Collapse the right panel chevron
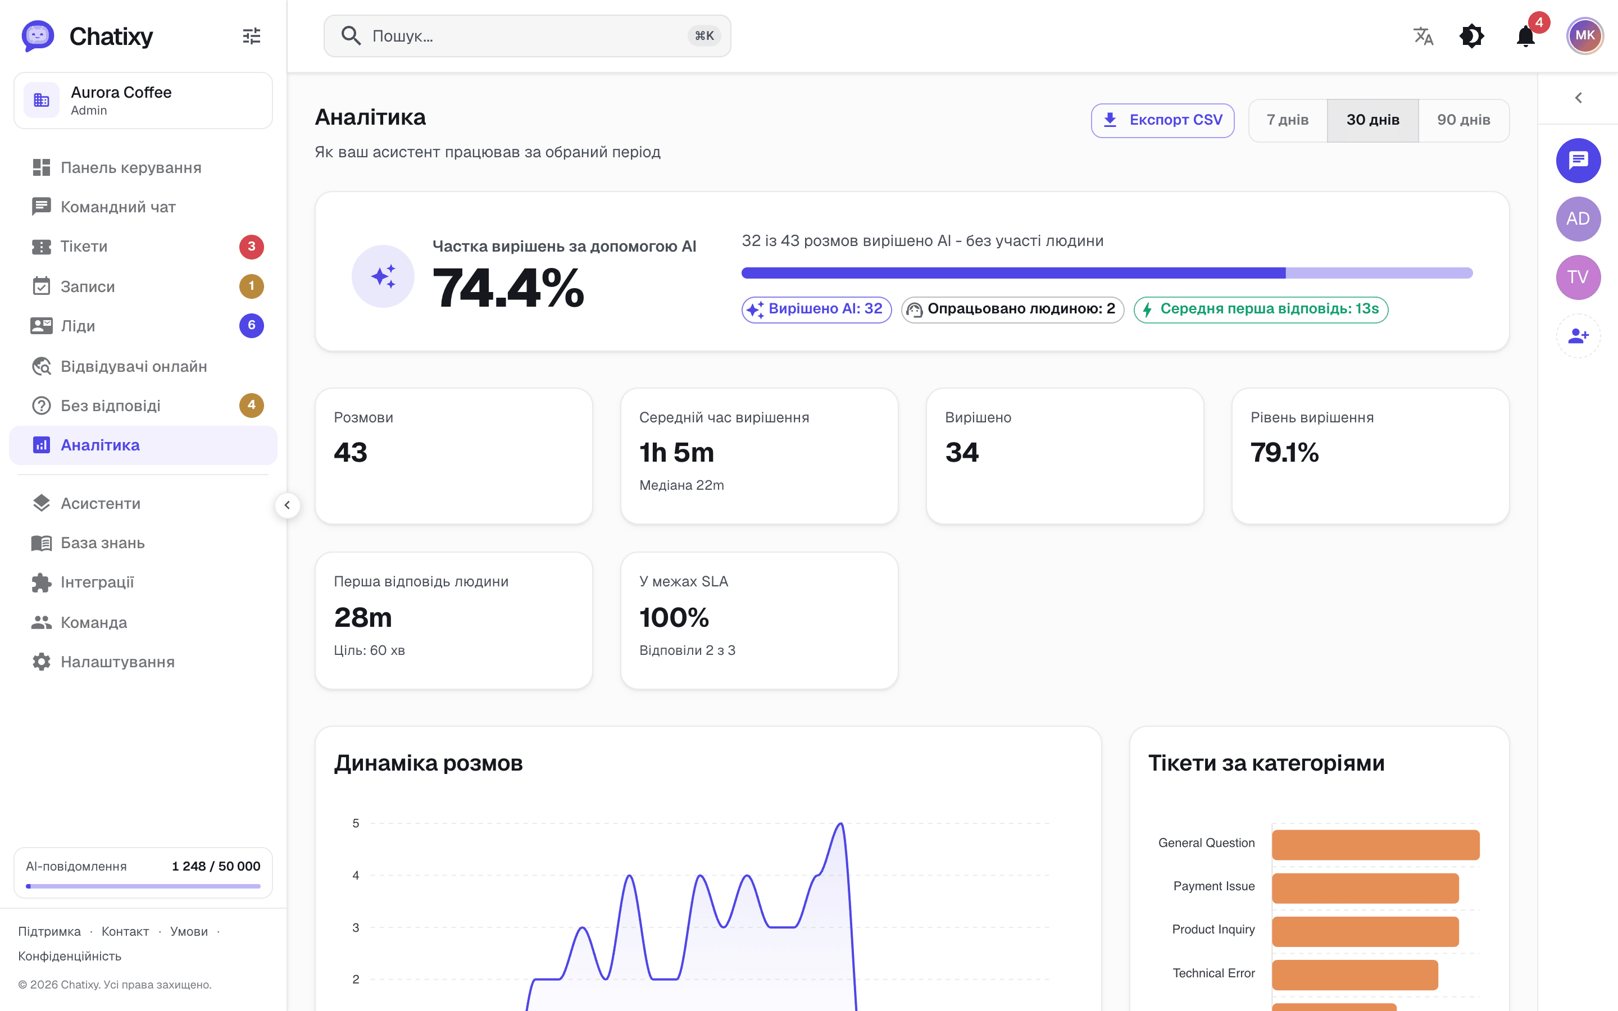The width and height of the screenshot is (1618, 1011). click(x=1579, y=98)
